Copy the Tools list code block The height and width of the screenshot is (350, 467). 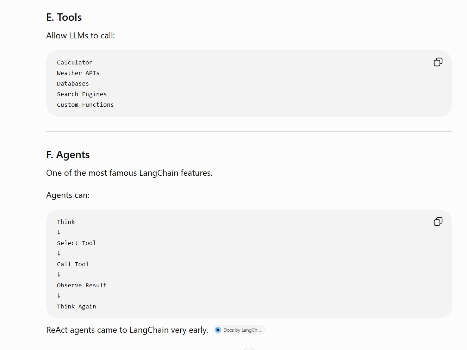[438, 62]
